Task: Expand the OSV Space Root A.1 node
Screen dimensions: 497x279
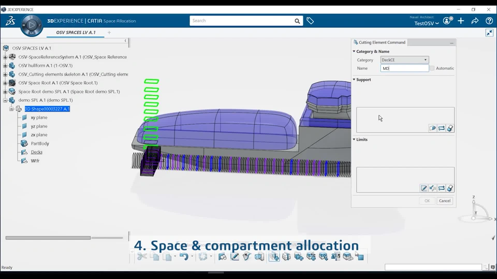Action: click(x=5, y=83)
